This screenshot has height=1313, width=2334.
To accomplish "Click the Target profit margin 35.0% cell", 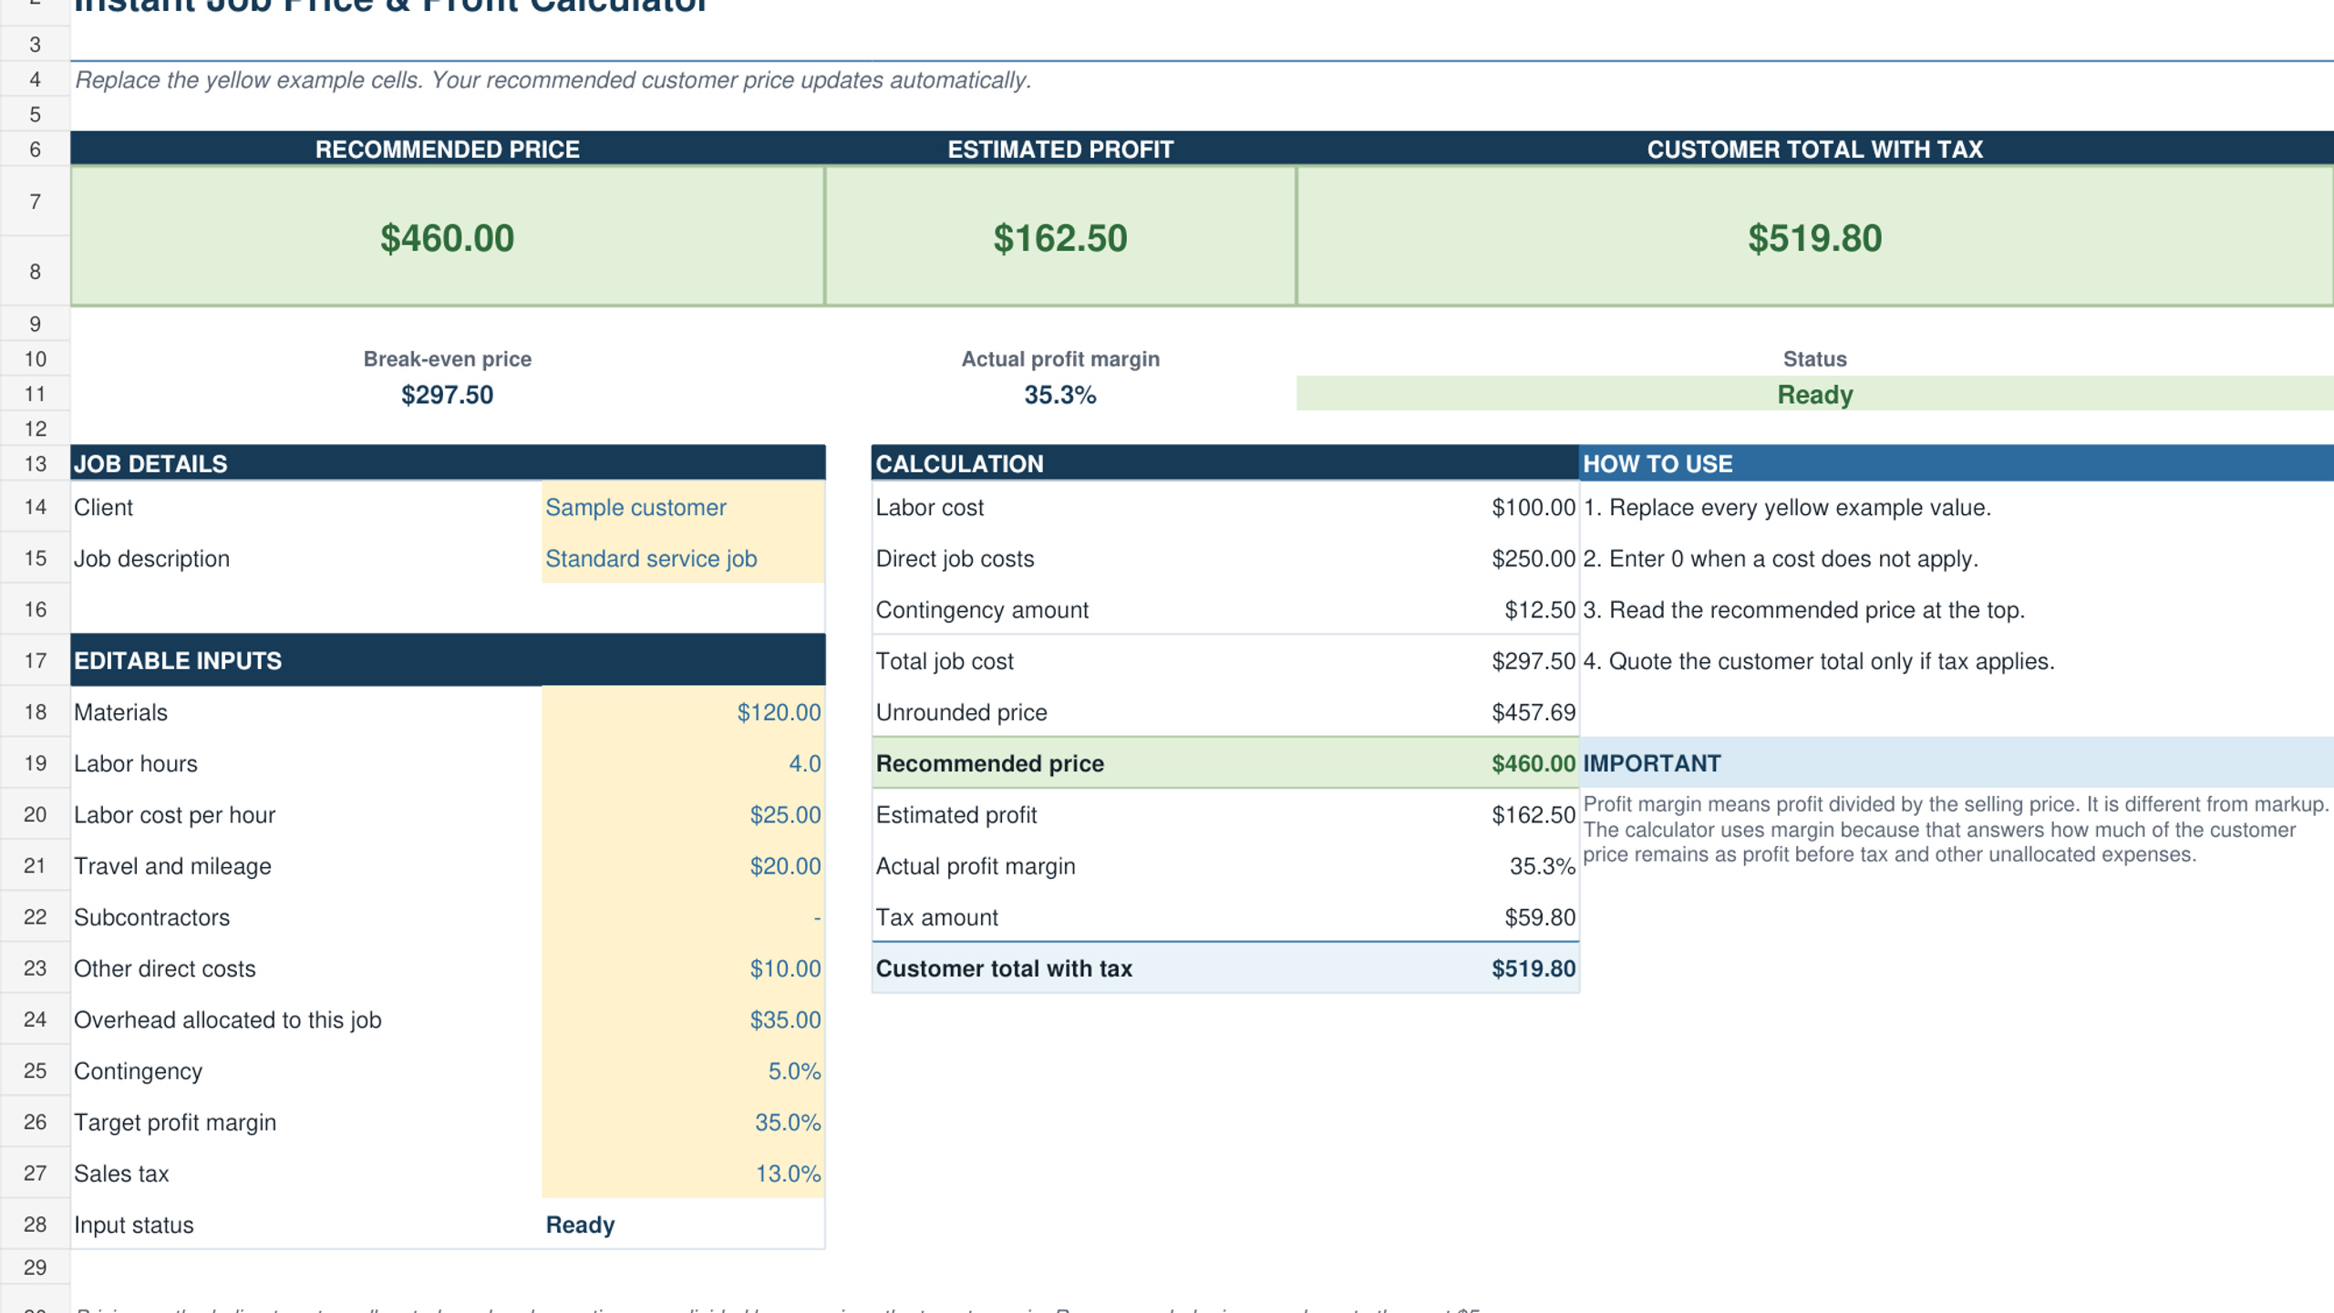I will click(683, 1122).
